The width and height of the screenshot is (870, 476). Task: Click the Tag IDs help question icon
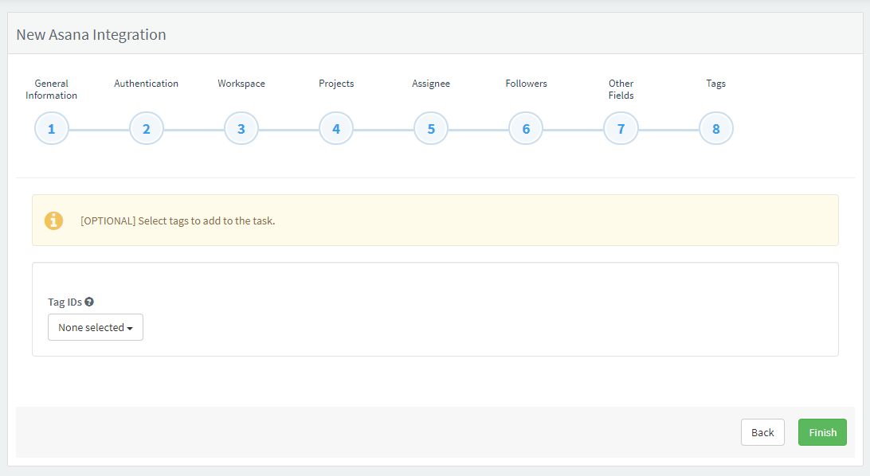point(89,302)
